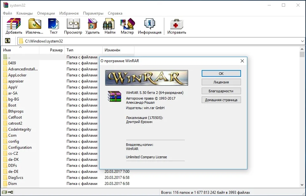The height and width of the screenshot is (196, 306).
Task: Select the de-DE folder
Action: click(13, 171)
